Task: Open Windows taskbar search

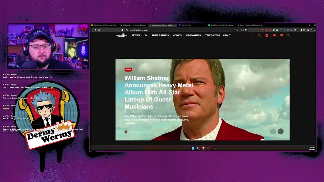Action: (198, 148)
